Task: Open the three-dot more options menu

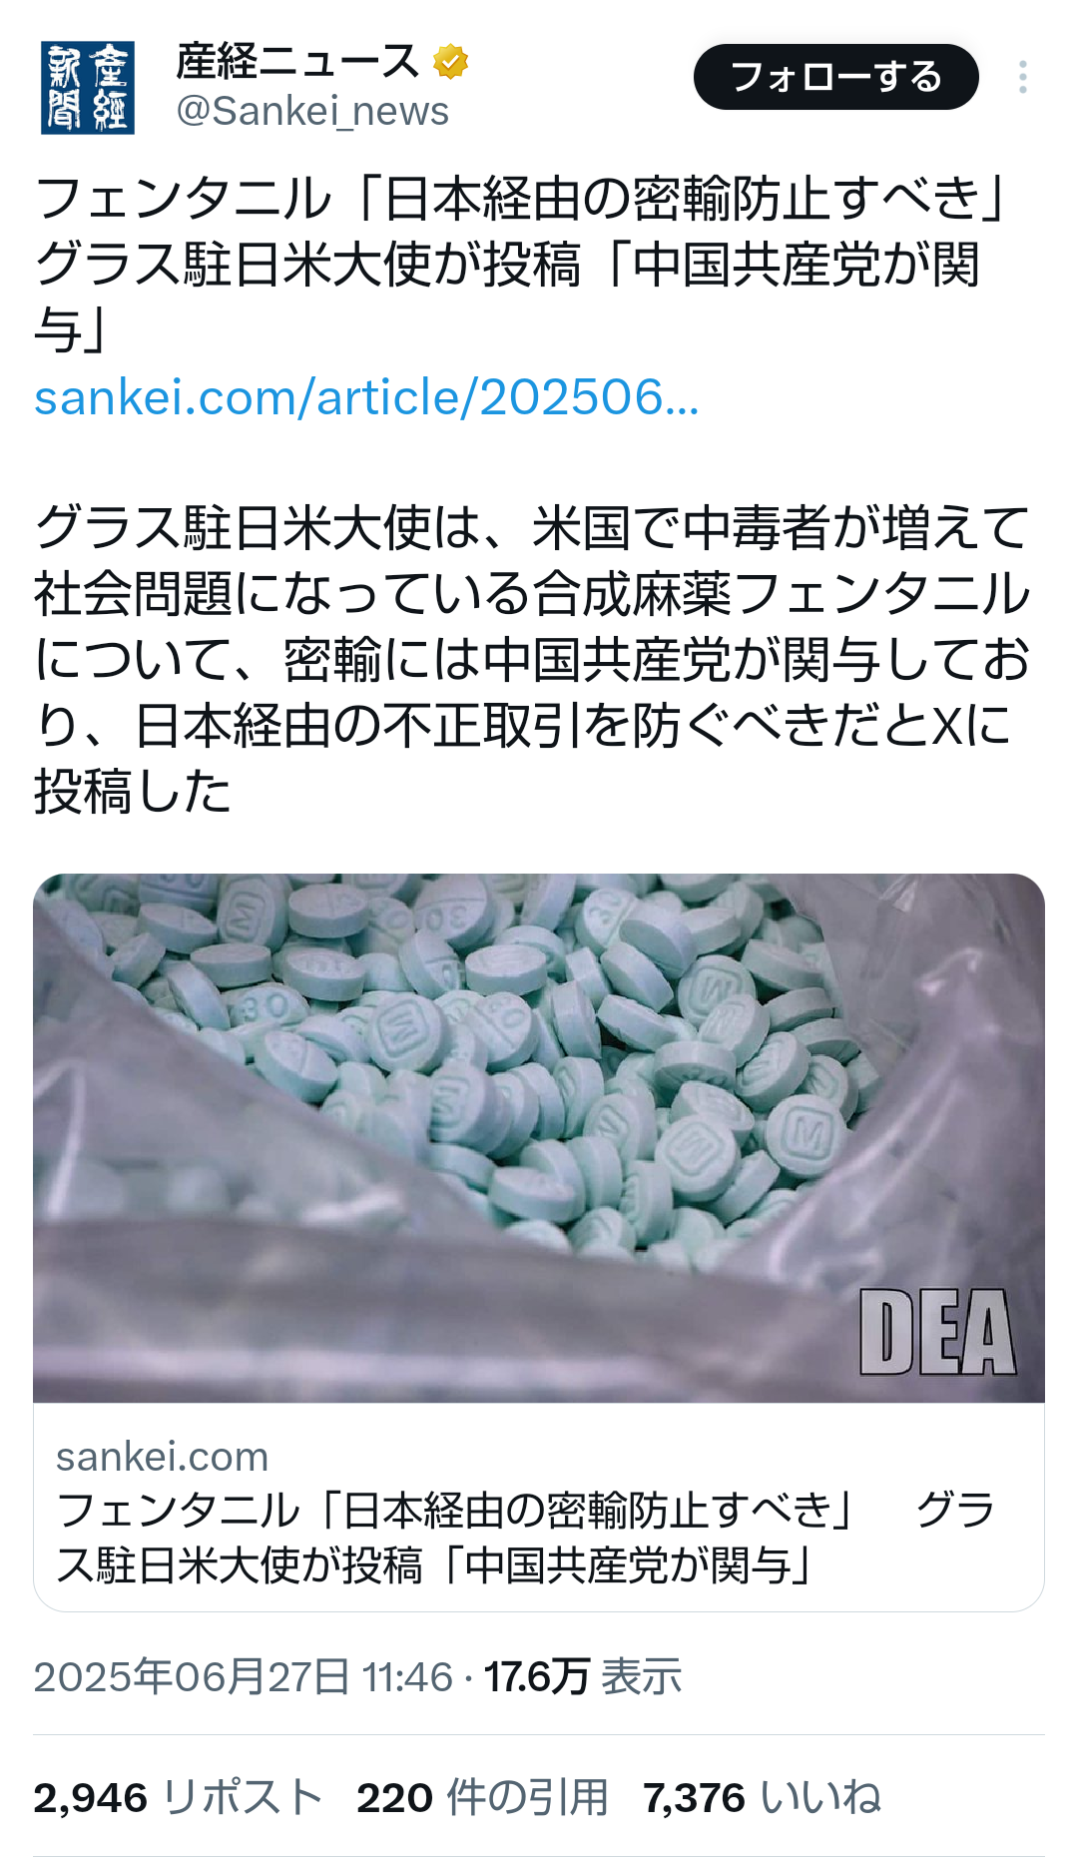Action: point(1023,77)
